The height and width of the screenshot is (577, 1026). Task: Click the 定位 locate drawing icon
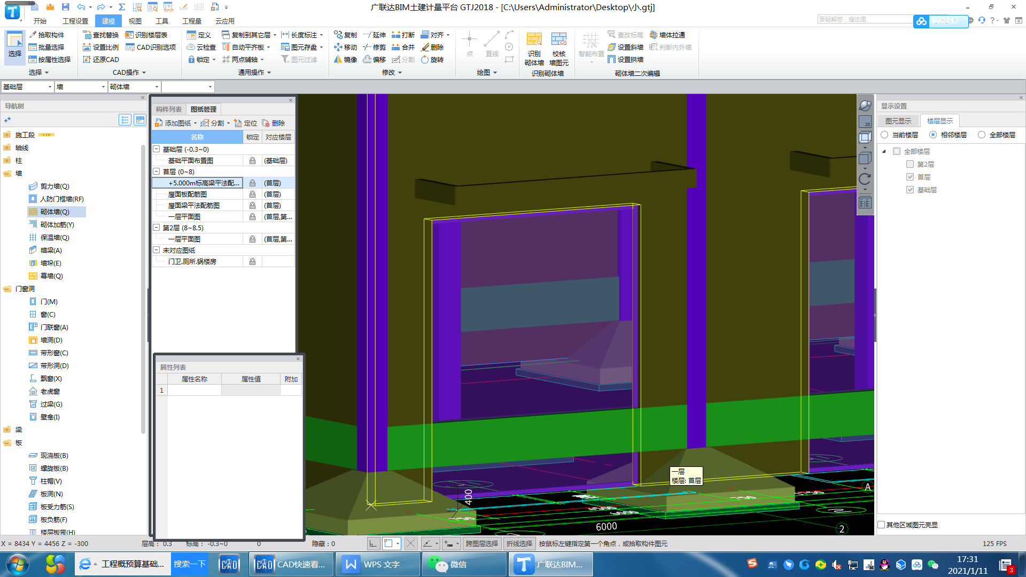click(x=246, y=123)
